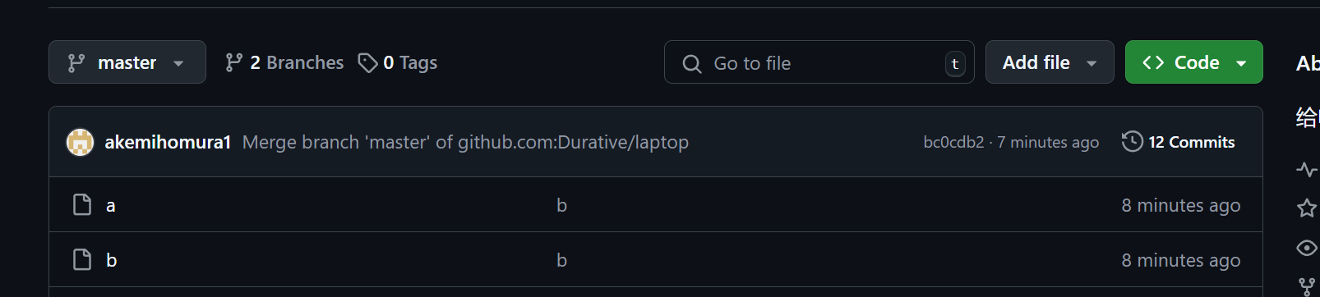Open the master branch selector dropdown

[x=127, y=62]
